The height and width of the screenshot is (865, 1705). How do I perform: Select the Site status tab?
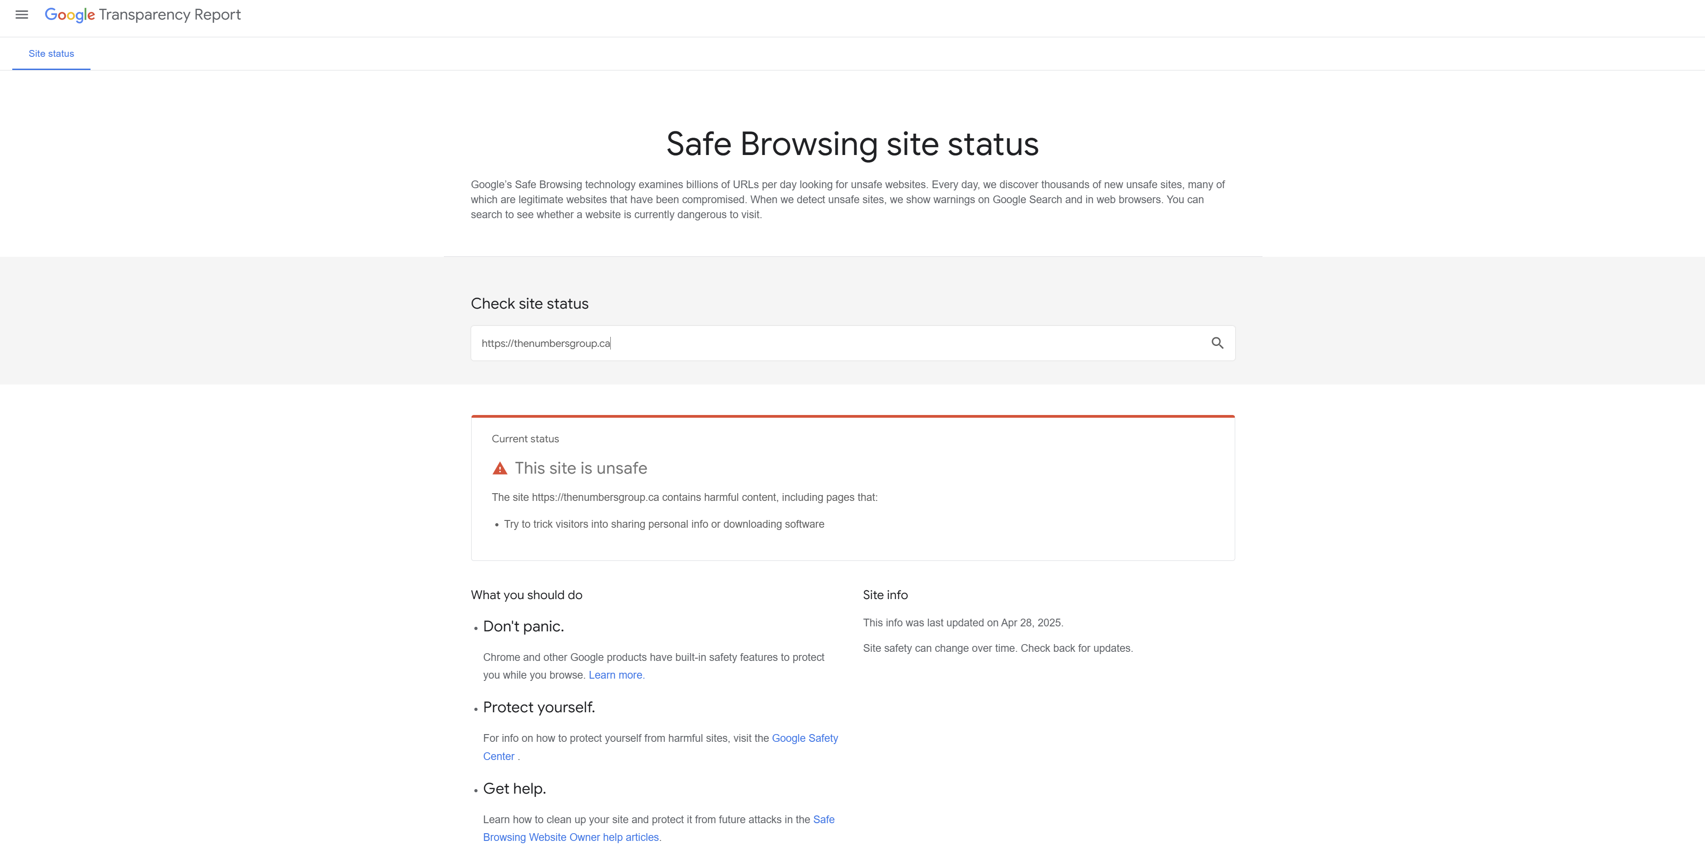51,54
